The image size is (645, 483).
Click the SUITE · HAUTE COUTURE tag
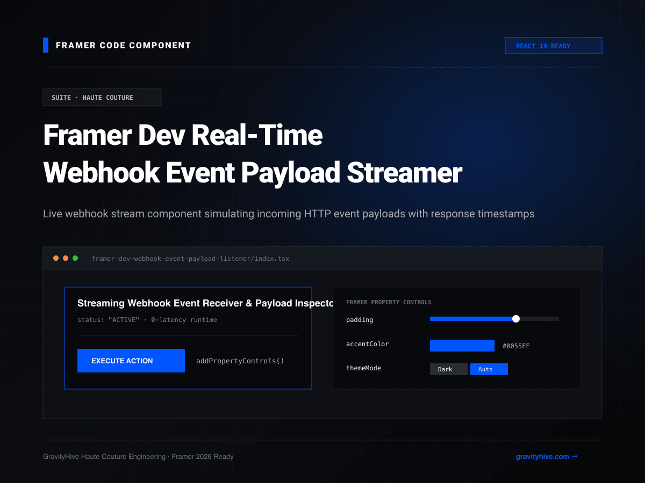point(102,97)
